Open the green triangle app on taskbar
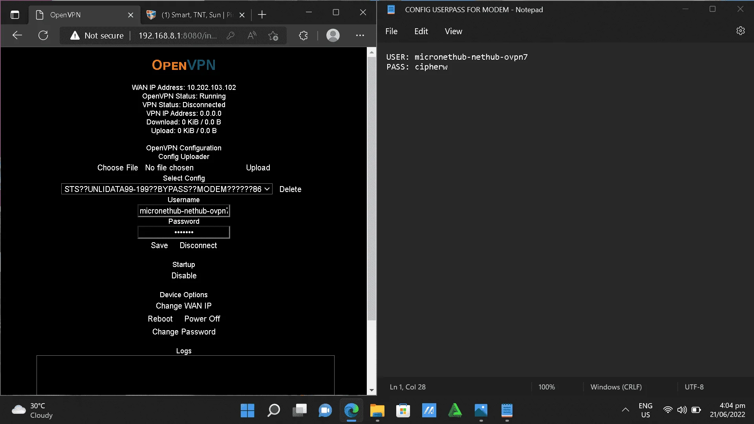 pos(455,411)
